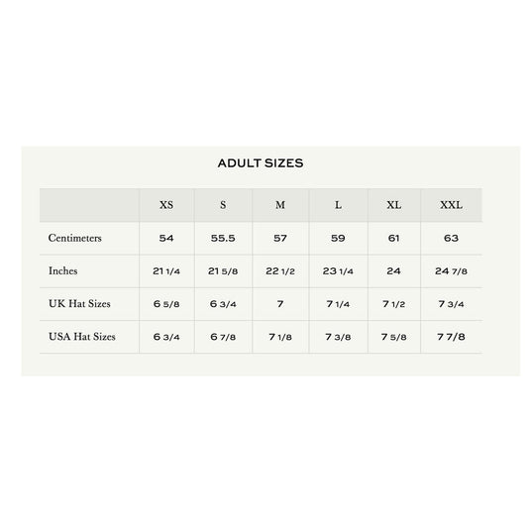Image resolution: width=530 pixels, height=530 pixels.
Task: Select the XL column header
Action: pyautogui.click(x=394, y=205)
